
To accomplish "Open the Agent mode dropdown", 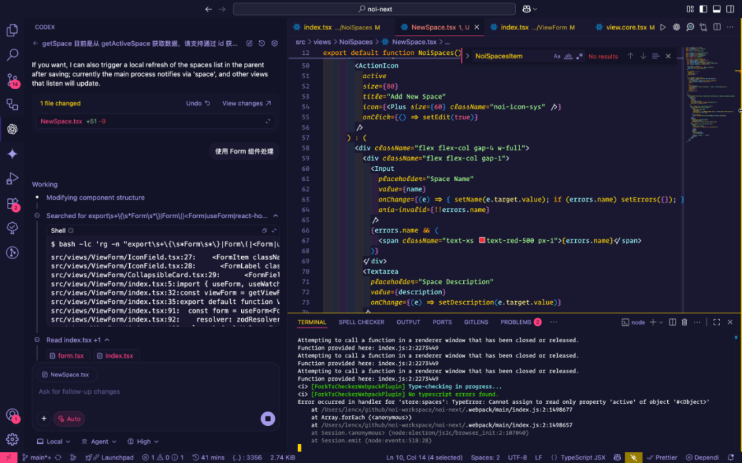I will coord(99,442).
